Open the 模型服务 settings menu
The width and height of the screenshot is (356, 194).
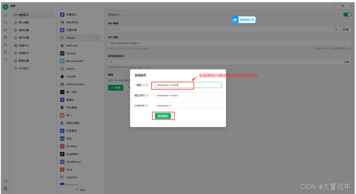(33, 15)
